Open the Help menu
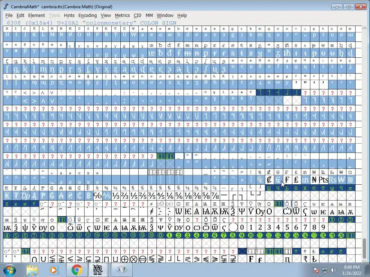Image resolution: width=370 pixels, height=277 pixels. point(182,15)
